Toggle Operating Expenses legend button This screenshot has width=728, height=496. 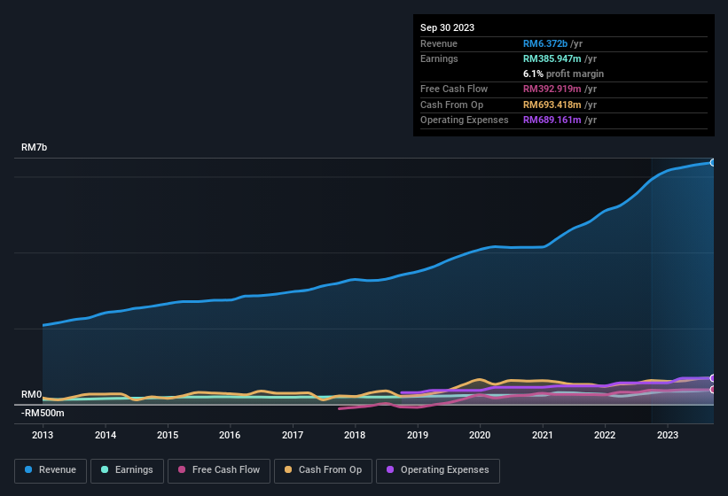point(438,470)
